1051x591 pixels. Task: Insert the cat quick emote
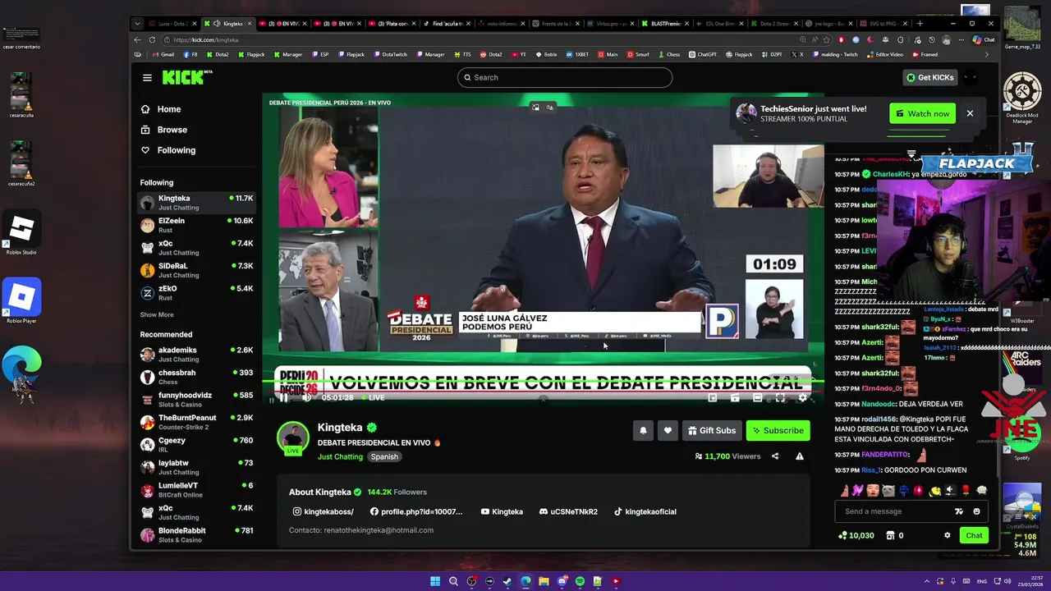click(888, 490)
